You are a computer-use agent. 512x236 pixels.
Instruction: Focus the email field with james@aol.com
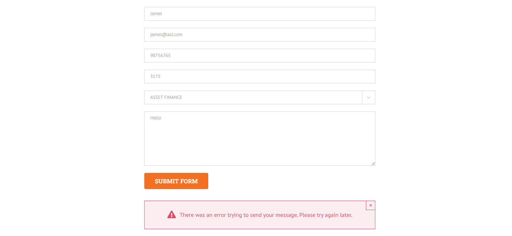point(260,35)
